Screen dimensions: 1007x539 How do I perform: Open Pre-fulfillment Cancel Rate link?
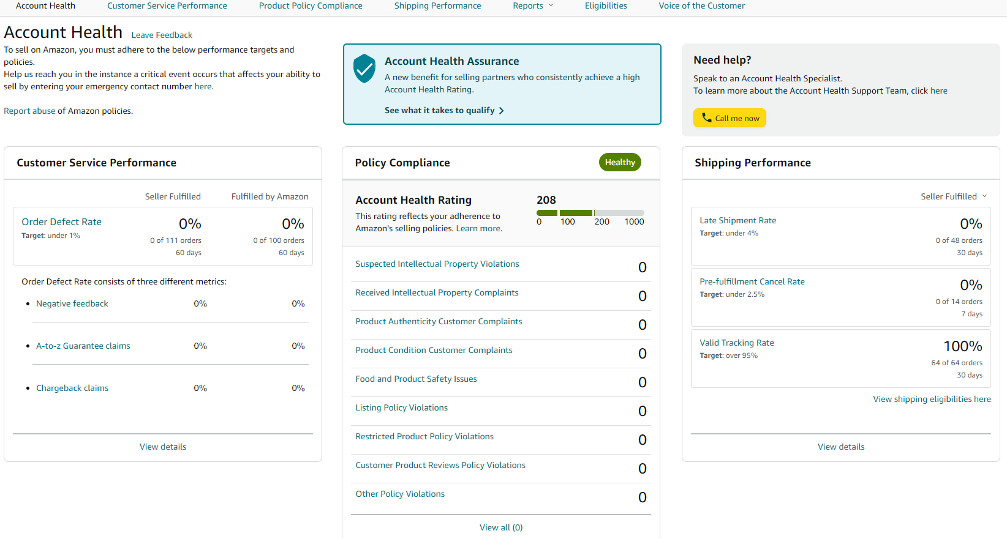point(752,281)
